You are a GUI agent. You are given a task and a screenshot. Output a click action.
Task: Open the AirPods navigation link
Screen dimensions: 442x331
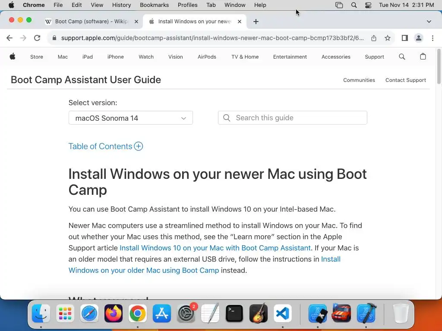[207, 57]
